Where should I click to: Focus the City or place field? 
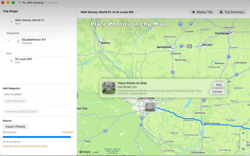point(38,94)
